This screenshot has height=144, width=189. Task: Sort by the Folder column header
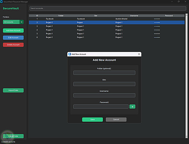61,16
